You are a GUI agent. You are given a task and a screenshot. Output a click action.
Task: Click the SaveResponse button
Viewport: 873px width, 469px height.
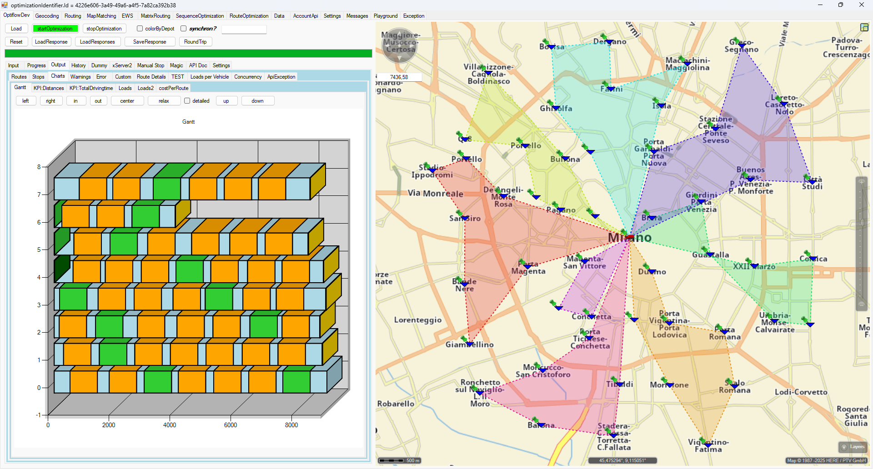150,42
